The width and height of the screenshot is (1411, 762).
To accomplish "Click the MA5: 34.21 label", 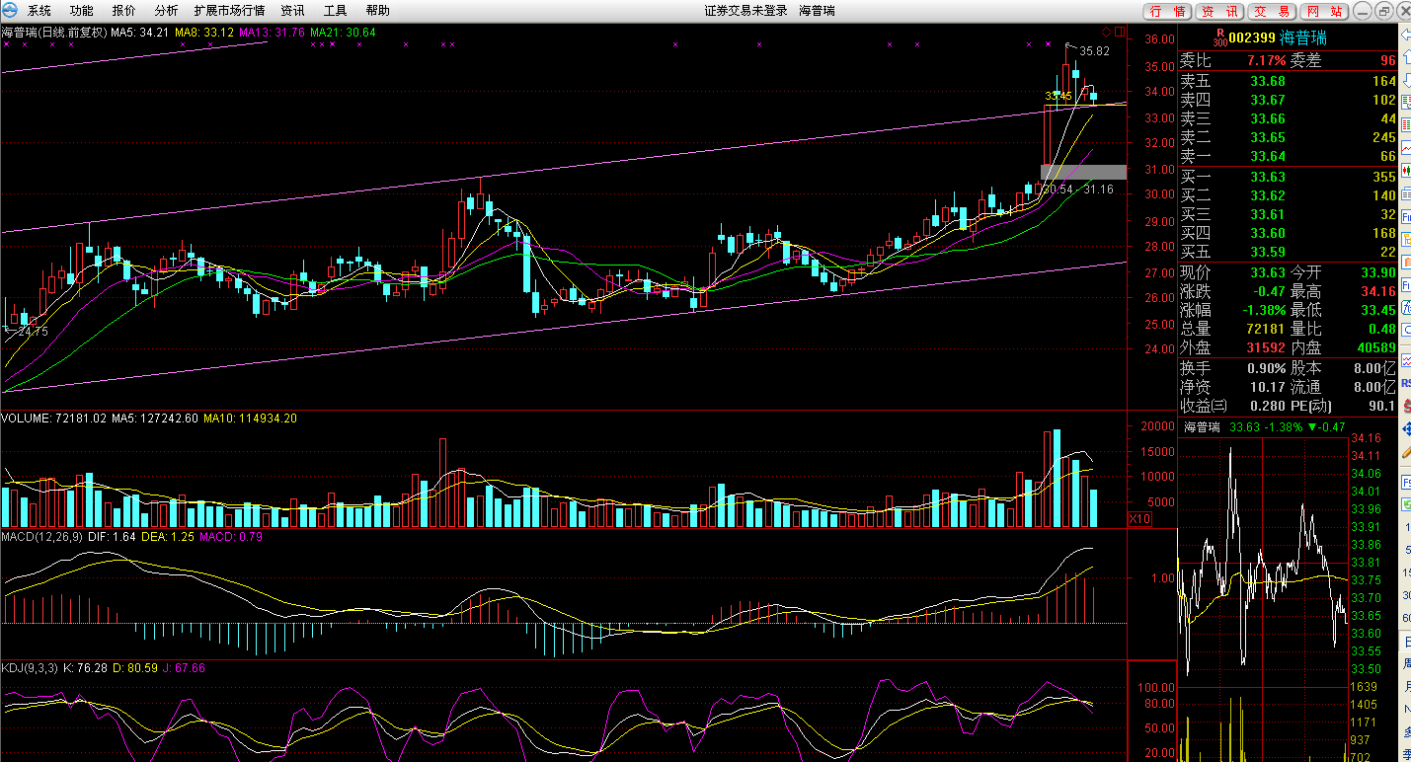I will click(x=138, y=32).
